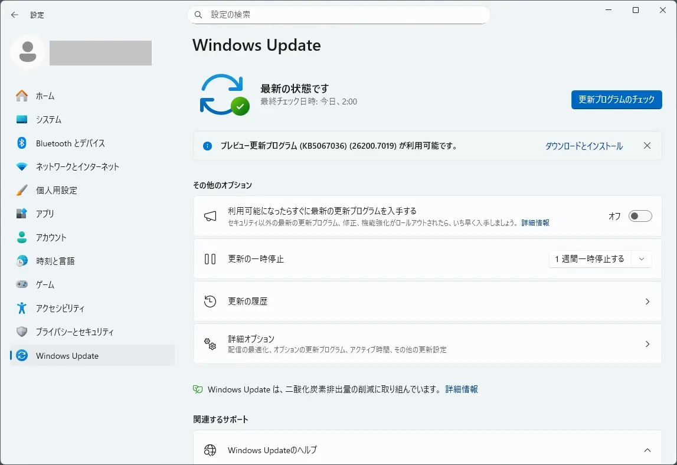Collapse the Windows Updateのヘルプ section
677x465 pixels.
tap(647, 450)
